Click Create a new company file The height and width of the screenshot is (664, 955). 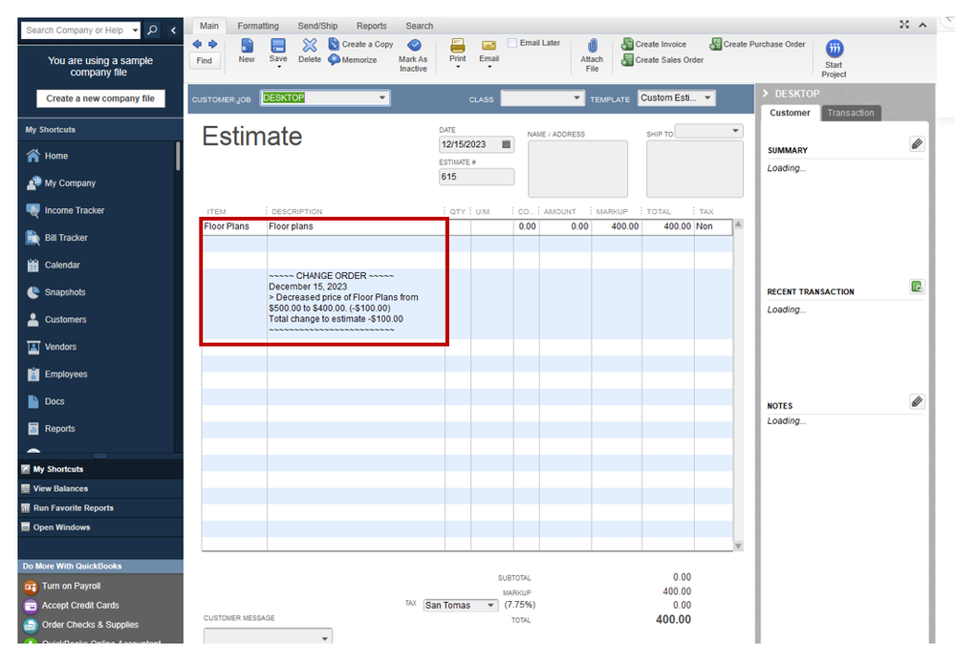[100, 98]
